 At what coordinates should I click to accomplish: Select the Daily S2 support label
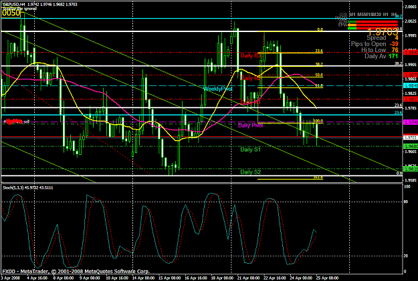251,172
